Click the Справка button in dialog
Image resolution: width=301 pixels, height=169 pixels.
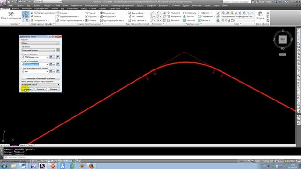[54, 89]
